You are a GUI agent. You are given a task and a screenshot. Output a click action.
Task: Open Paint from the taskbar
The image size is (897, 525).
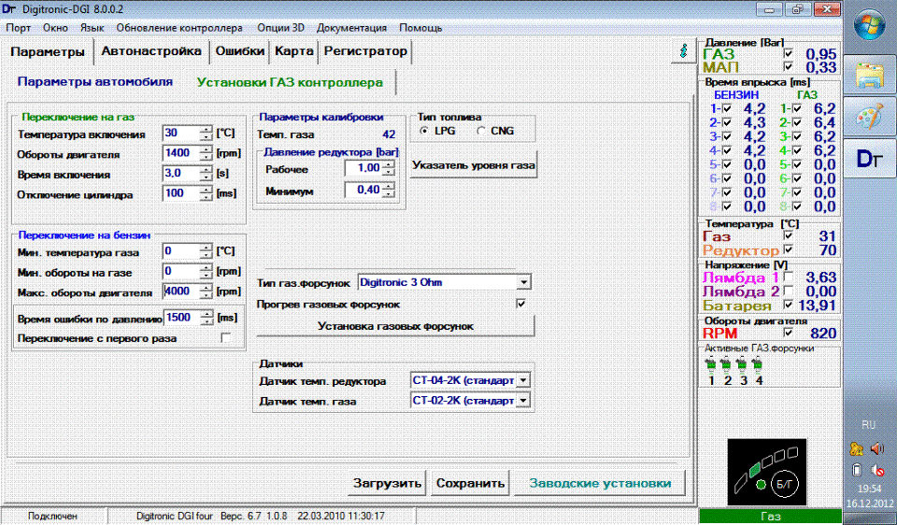point(870,117)
